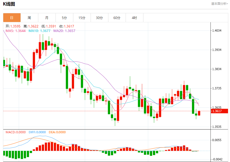Open the 30分 chart tab

[99, 18]
